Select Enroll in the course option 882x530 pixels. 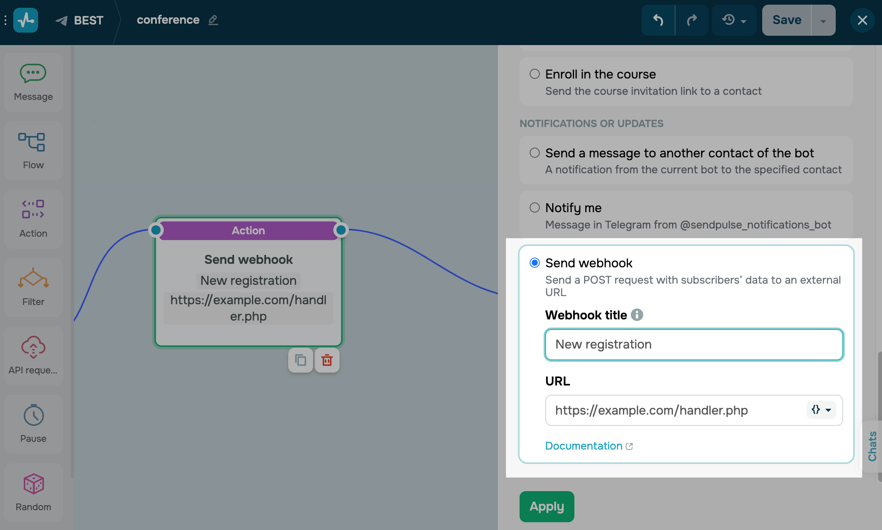click(x=535, y=74)
